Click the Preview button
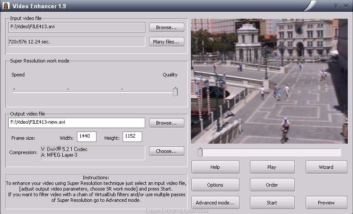Screen dimensions: 353x214 pos(326,203)
